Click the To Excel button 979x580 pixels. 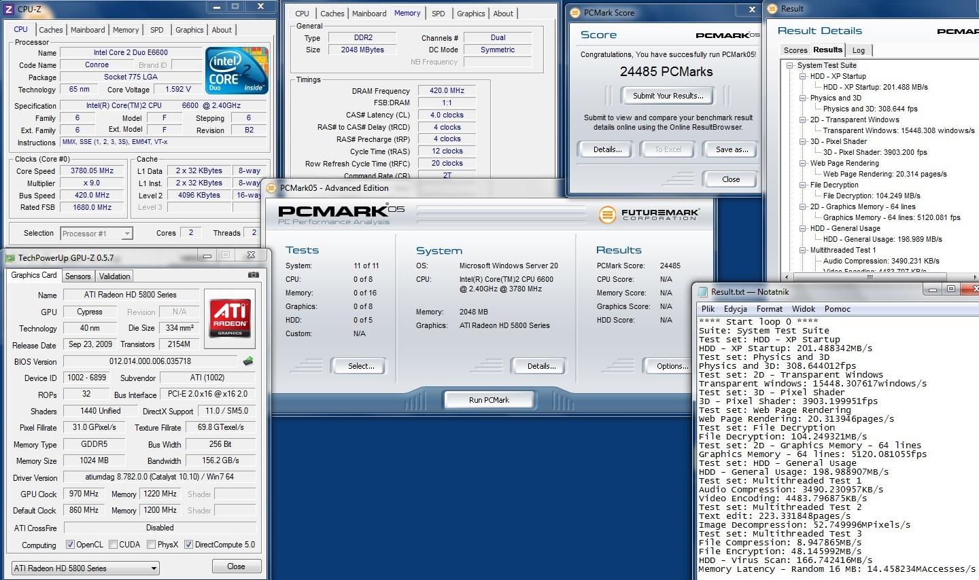click(x=668, y=149)
